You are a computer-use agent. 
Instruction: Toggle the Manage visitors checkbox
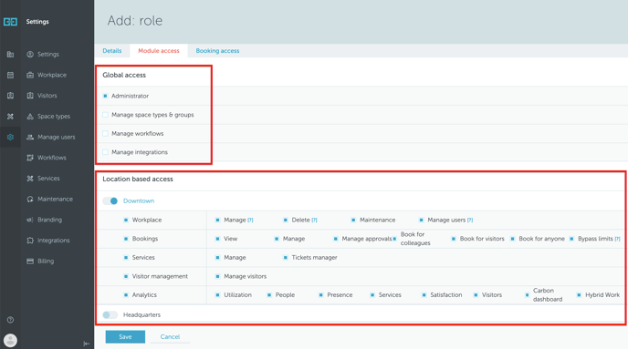pyautogui.click(x=217, y=276)
